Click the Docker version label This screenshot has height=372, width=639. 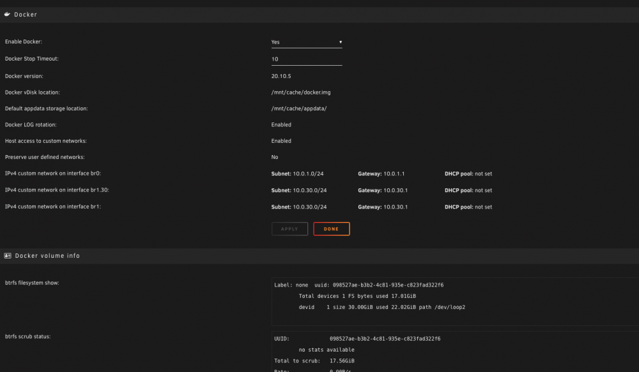coord(24,76)
